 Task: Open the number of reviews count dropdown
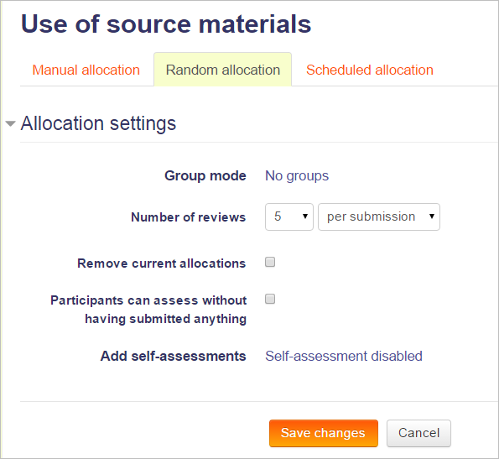coord(289,216)
